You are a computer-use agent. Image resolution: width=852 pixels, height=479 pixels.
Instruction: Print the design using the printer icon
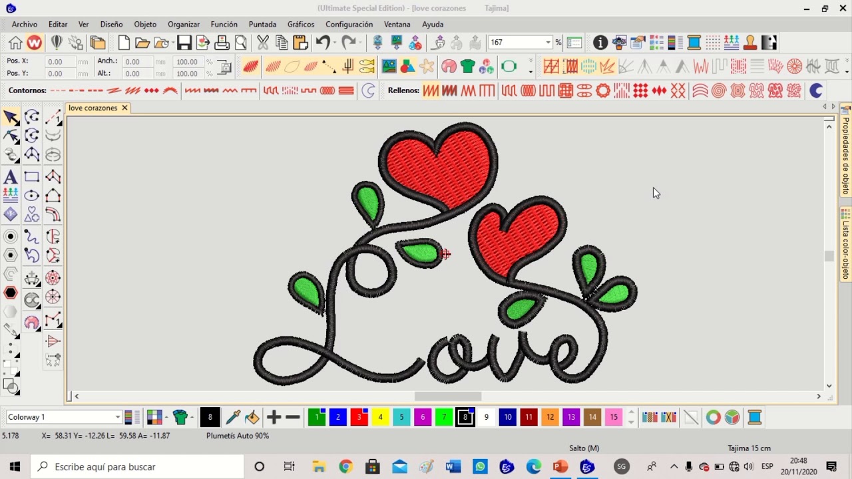[222, 43]
